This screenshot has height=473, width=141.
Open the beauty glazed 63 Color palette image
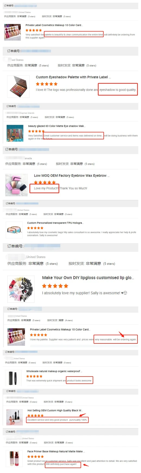[15, 133]
